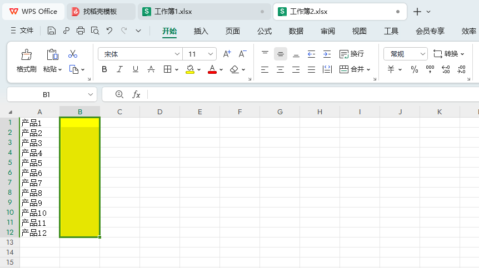Screen dimensions: 479x268
Task: Expand the new tab options chevron
Action: click(x=428, y=12)
